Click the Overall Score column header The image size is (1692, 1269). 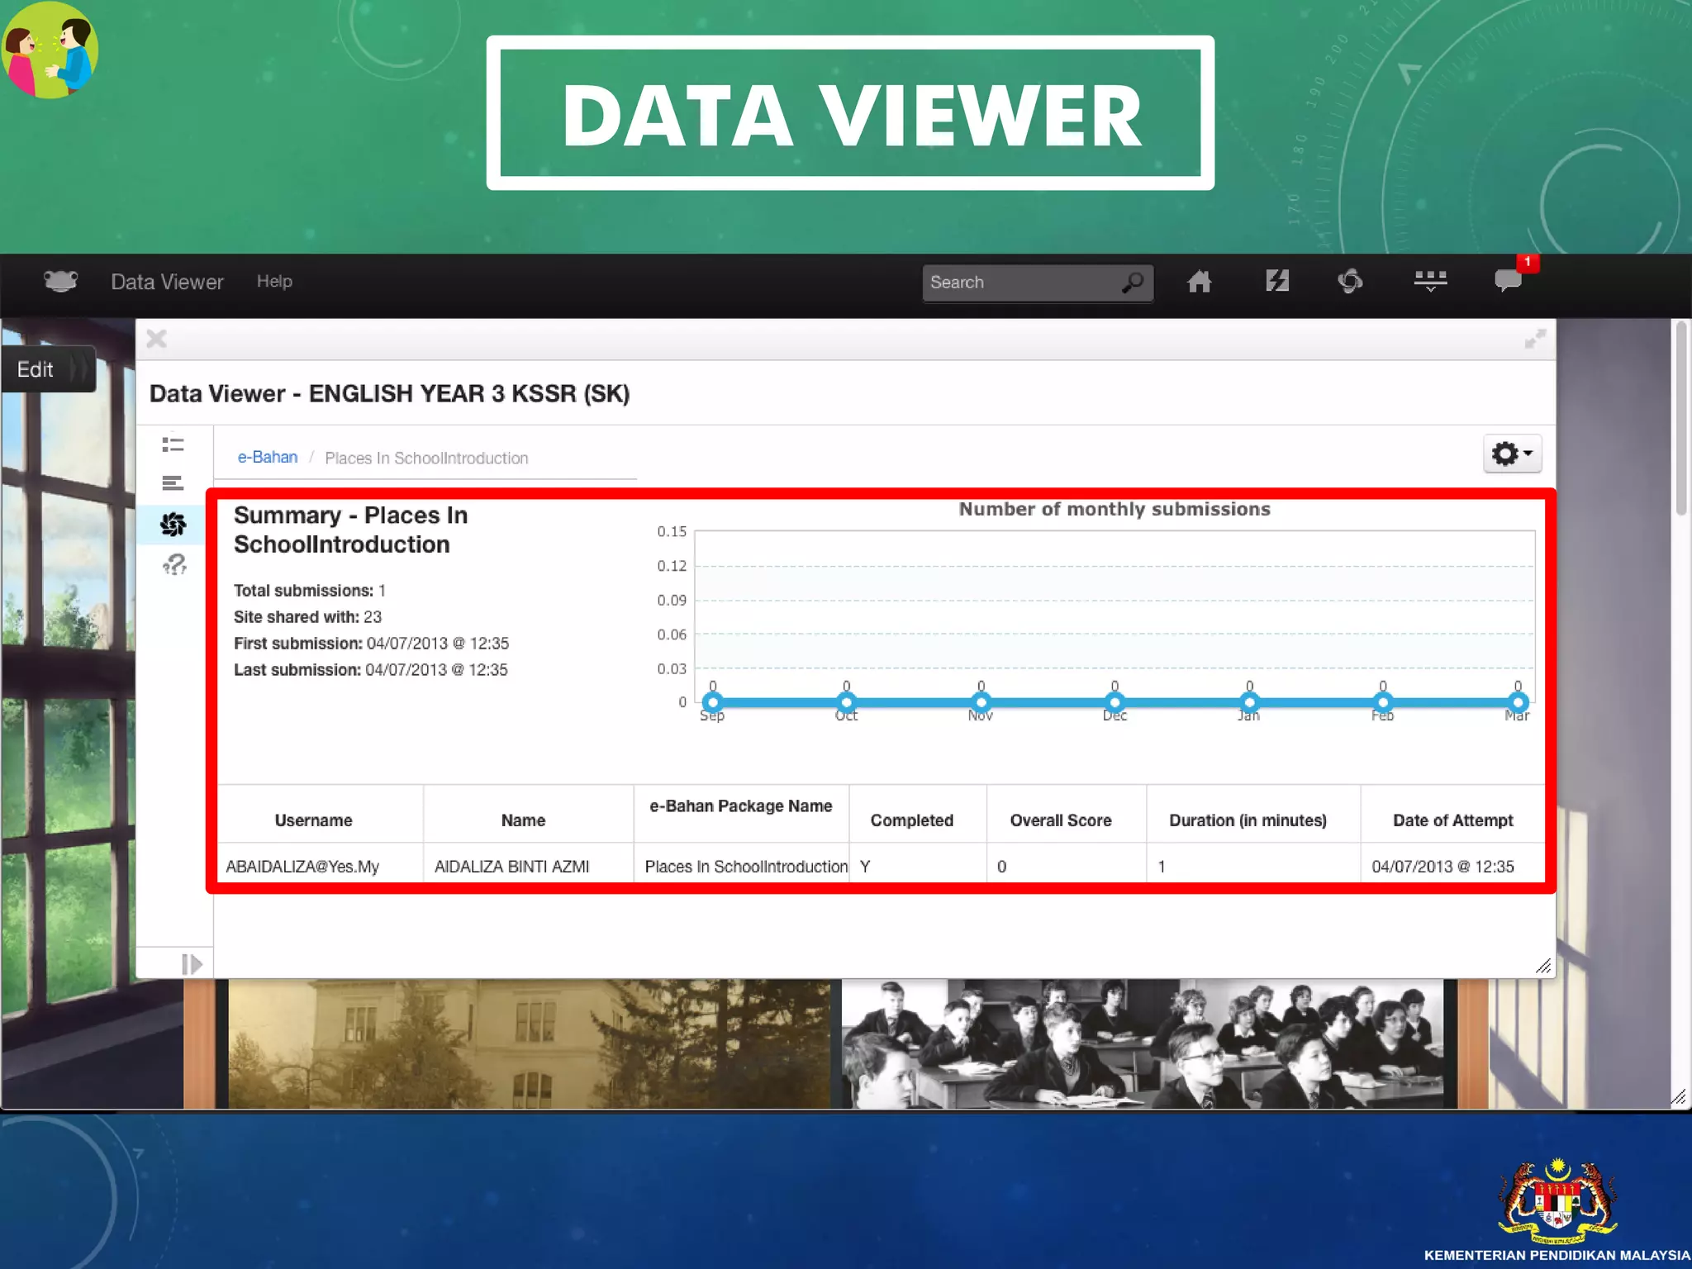tap(1061, 820)
